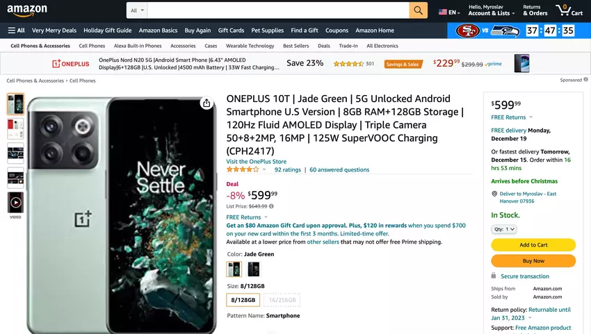Image resolution: width=591 pixels, height=334 pixels.
Task: Expand the search category All dropdown
Action: 138,10
